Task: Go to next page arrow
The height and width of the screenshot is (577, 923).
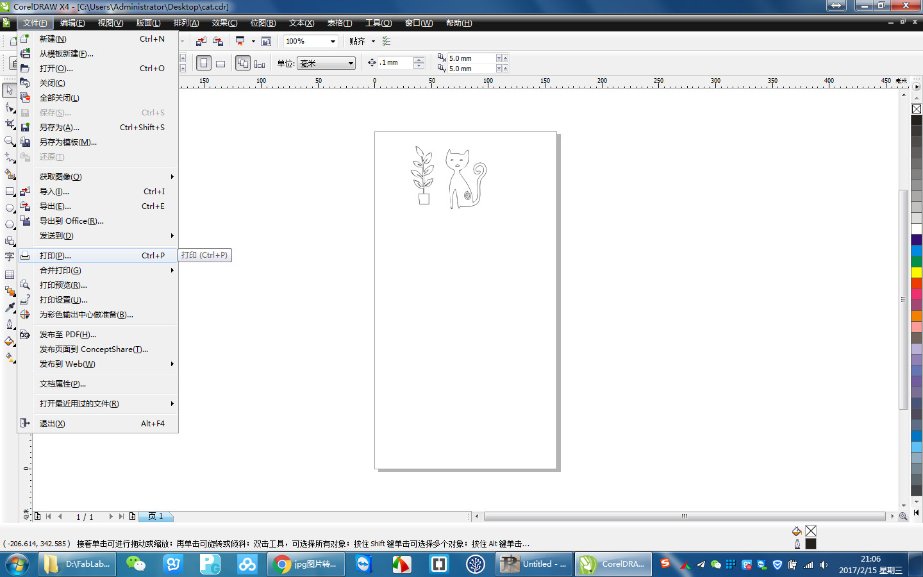Action: (110, 516)
